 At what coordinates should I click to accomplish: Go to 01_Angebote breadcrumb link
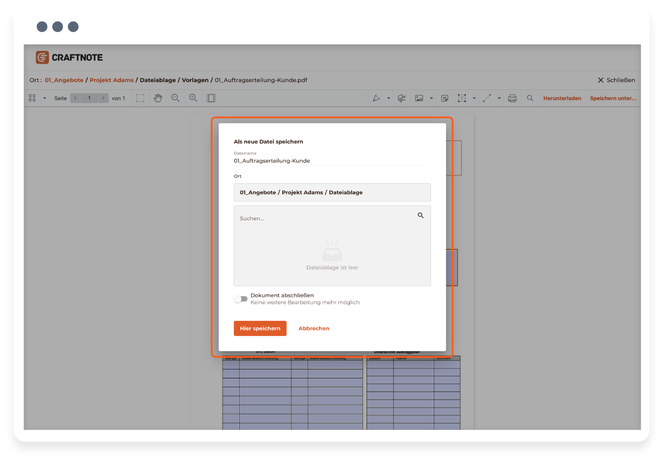point(64,80)
